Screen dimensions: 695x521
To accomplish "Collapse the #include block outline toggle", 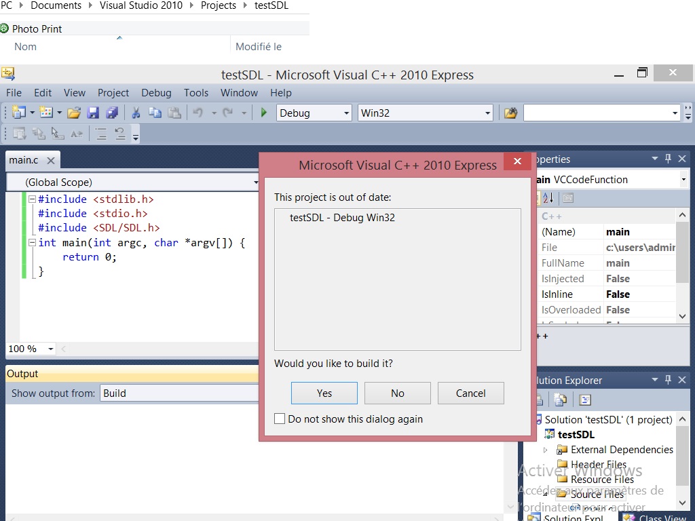I will click(x=32, y=199).
